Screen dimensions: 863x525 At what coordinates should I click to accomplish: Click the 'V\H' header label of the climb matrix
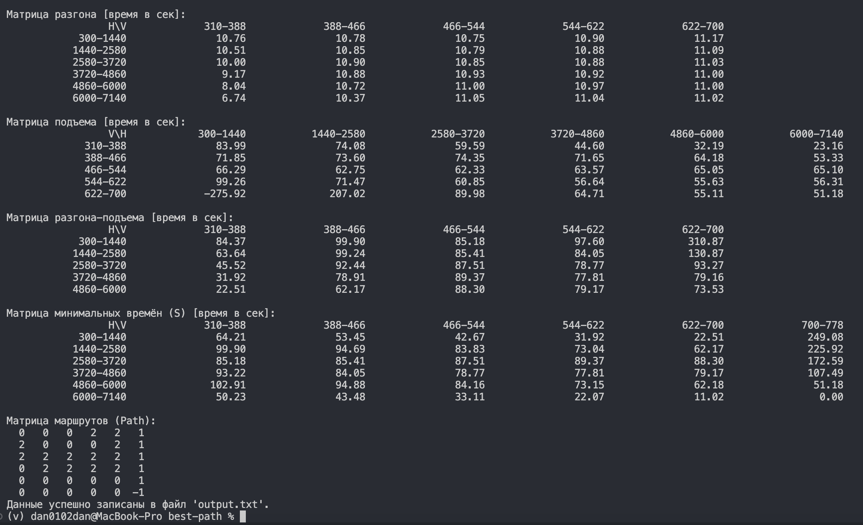point(117,134)
